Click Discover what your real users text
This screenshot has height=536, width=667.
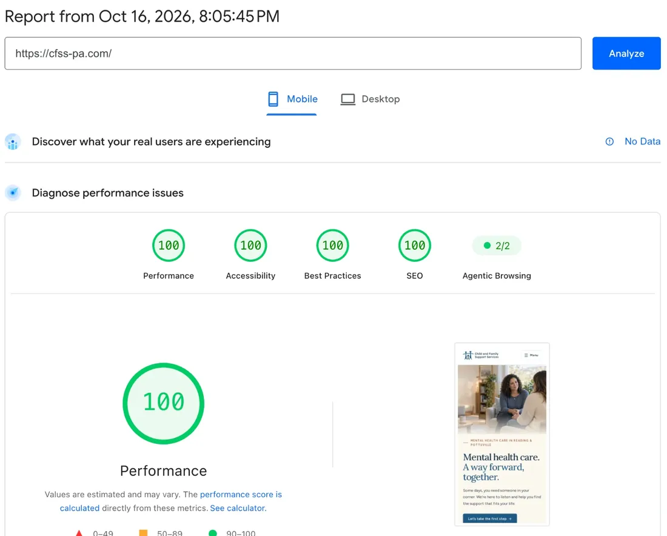coord(151,142)
